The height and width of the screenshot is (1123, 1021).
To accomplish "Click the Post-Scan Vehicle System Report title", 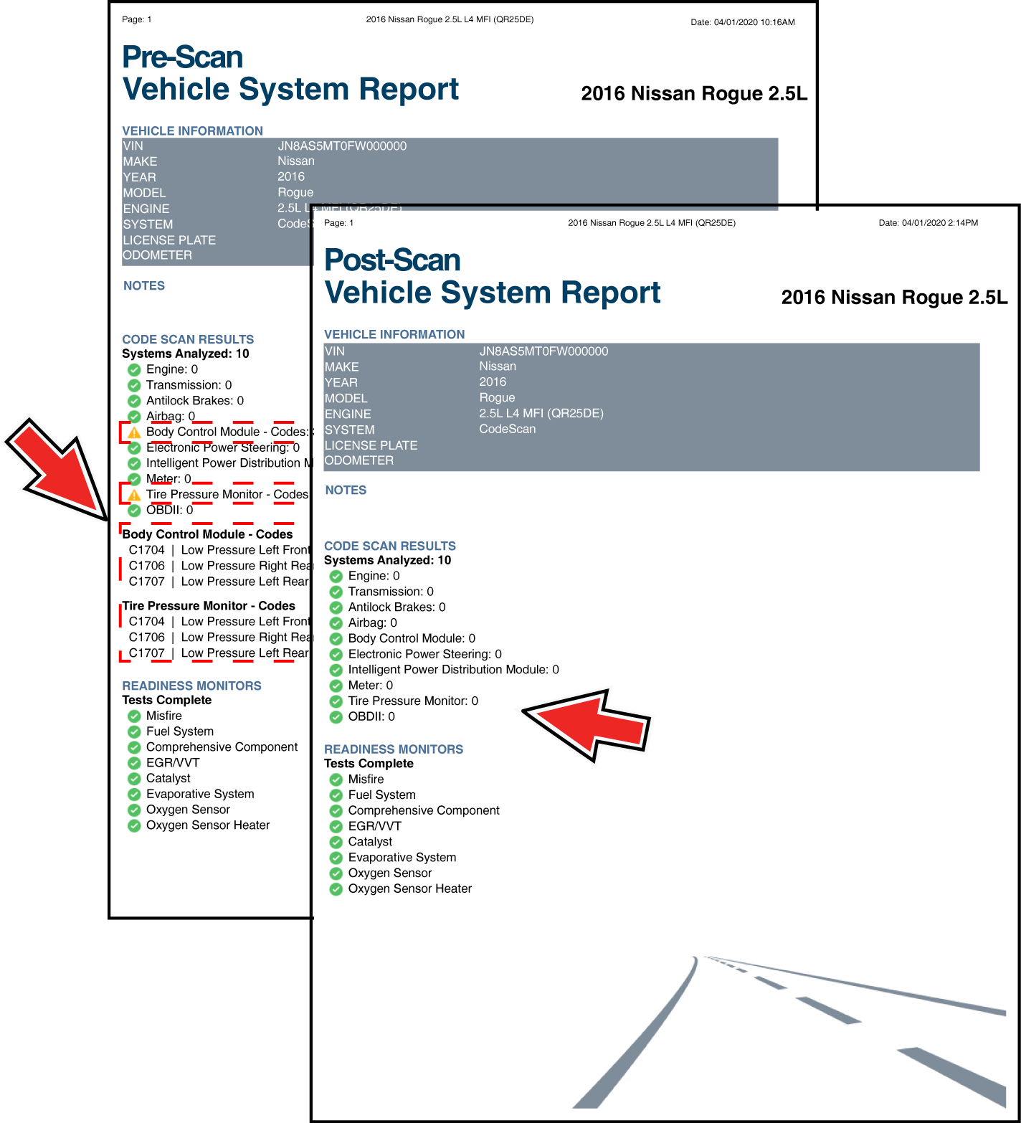I will [x=492, y=277].
